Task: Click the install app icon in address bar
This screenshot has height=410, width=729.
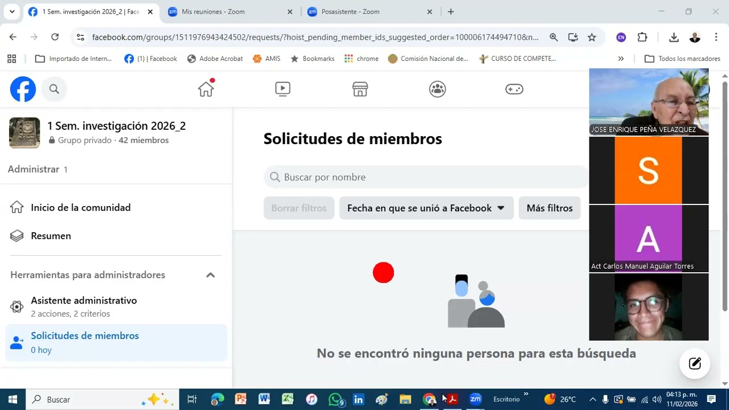Action: pyautogui.click(x=573, y=37)
